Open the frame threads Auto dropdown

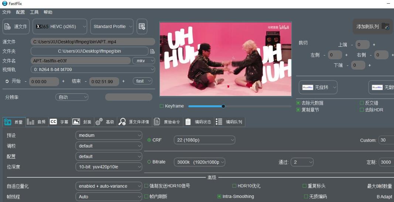[x=109, y=197]
